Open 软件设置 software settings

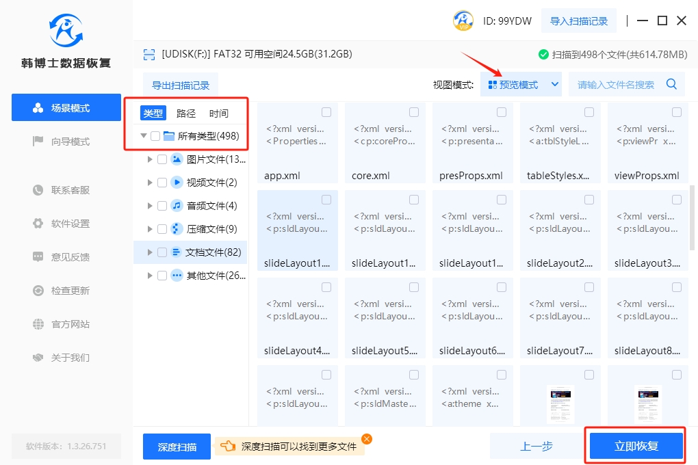click(x=70, y=224)
